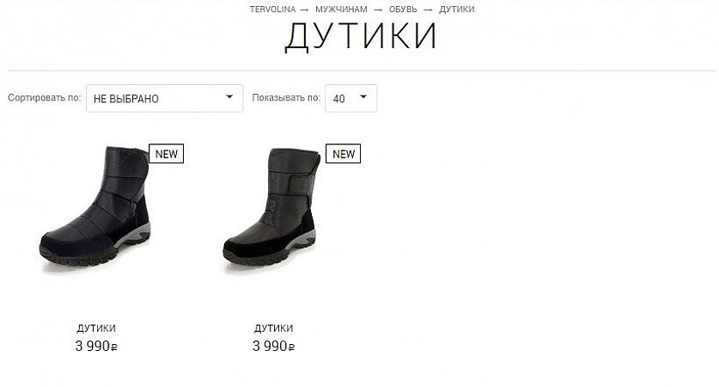Click the ruble sign on the first price

click(x=114, y=347)
